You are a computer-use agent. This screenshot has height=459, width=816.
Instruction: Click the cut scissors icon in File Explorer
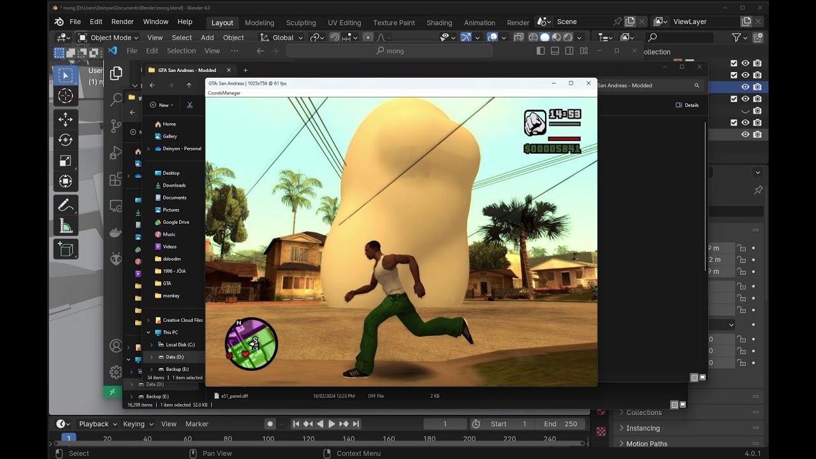[x=189, y=105]
